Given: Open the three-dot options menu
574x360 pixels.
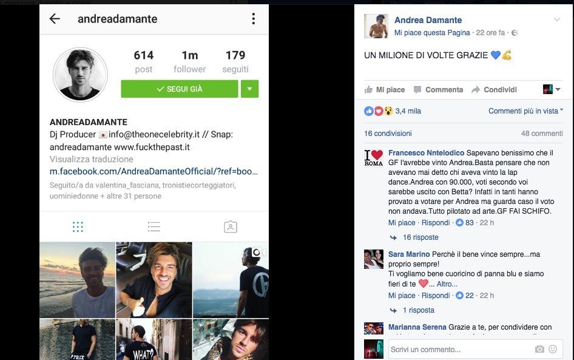Looking at the screenshot, I should 253,19.
